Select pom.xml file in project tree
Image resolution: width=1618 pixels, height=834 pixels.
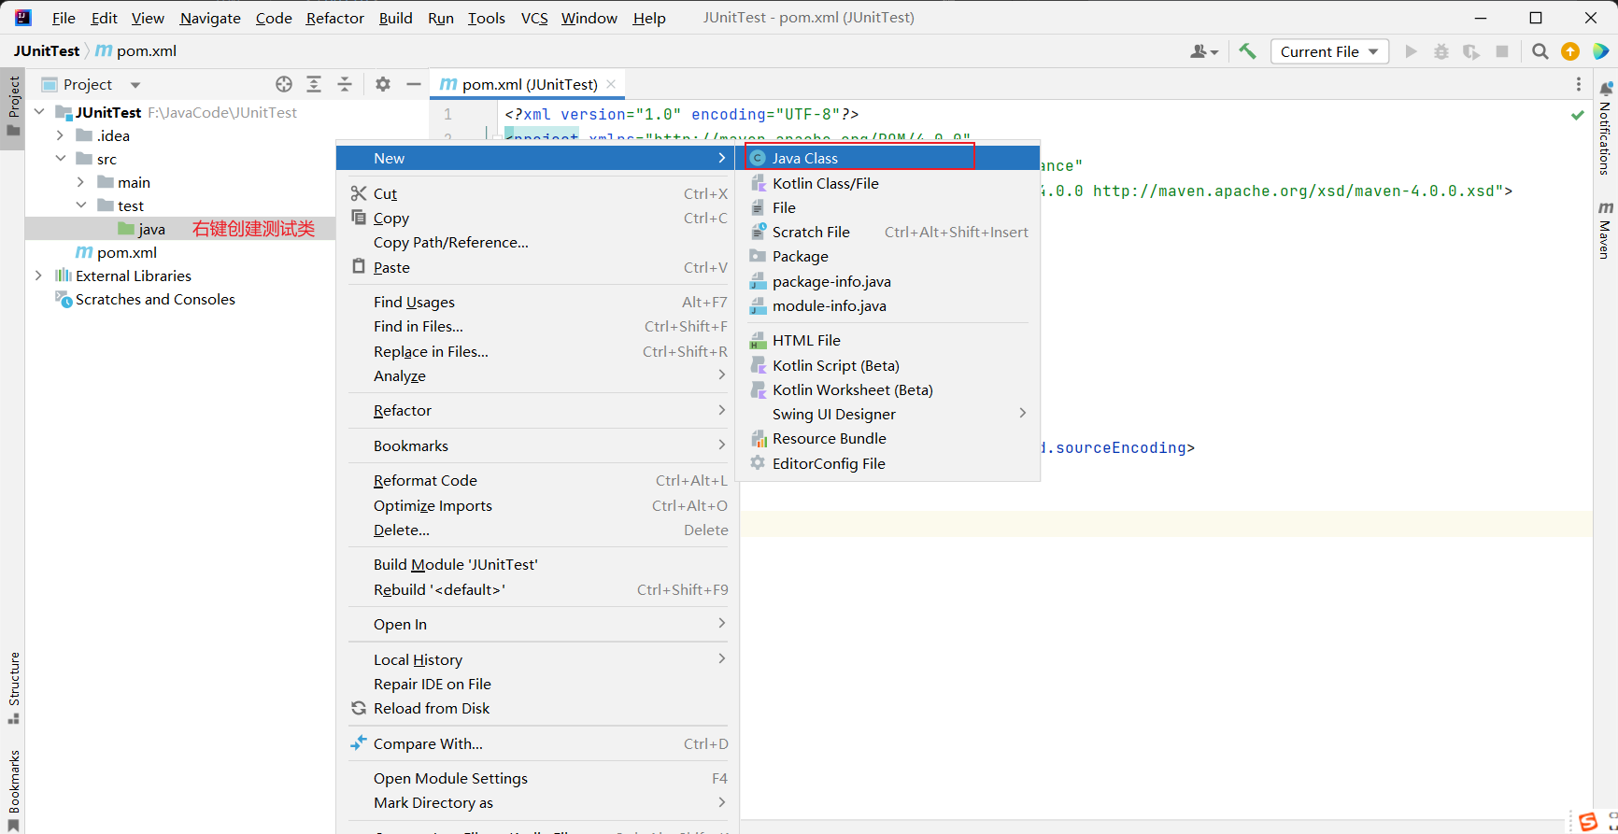tap(126, 252)
